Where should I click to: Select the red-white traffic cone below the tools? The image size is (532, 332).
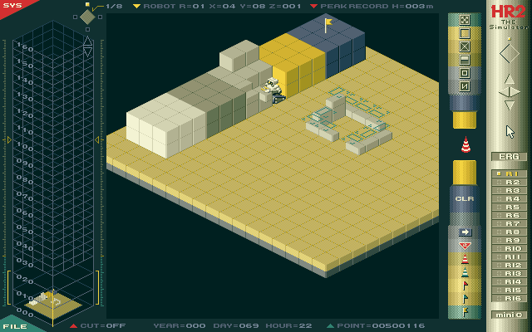click(465, 144)
